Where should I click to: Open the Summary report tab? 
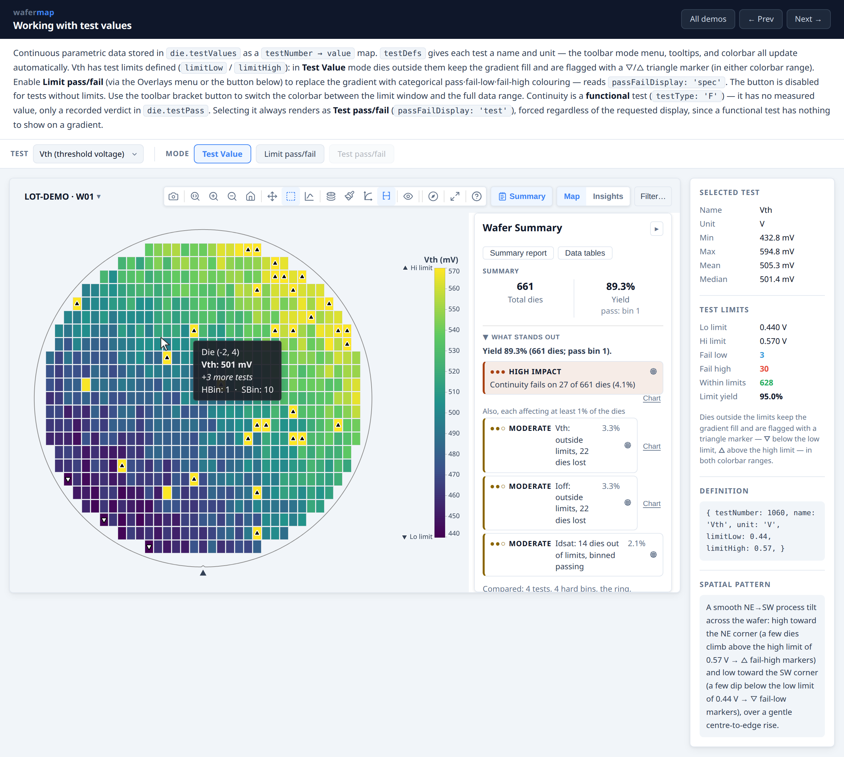tap(518, 253)
